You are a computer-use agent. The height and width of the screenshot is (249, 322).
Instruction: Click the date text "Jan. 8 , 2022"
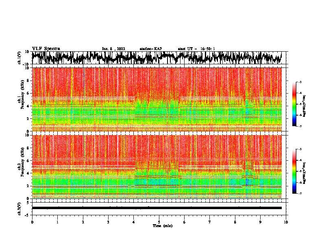tap(113, 49)
